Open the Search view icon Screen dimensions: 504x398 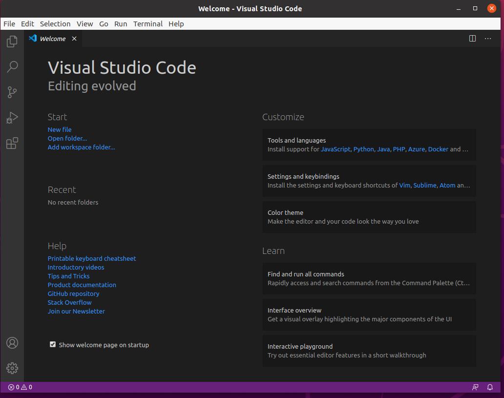[x=12, y=66]
